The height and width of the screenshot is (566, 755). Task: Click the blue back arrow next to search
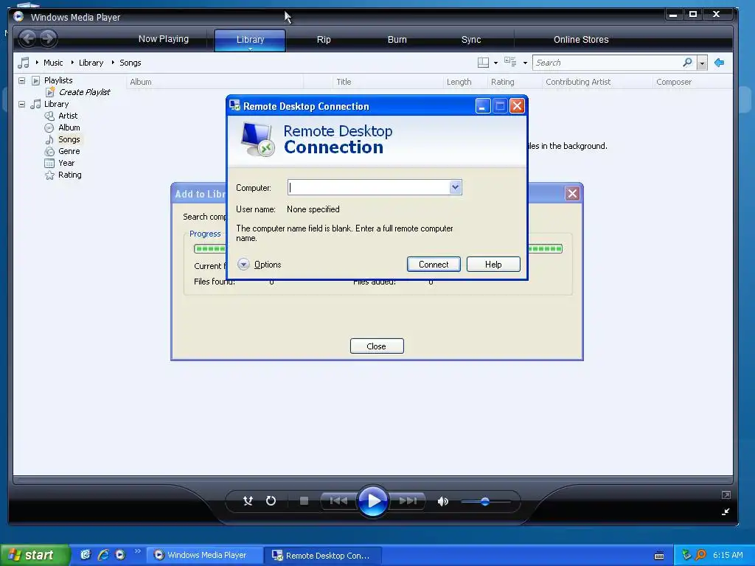tap(720, 63)
